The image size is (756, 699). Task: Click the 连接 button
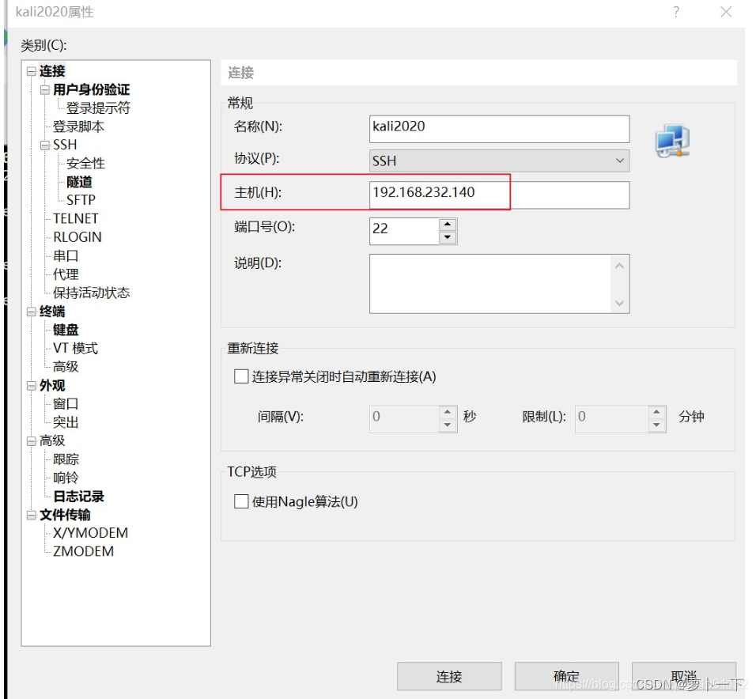[x=449, y=676]
